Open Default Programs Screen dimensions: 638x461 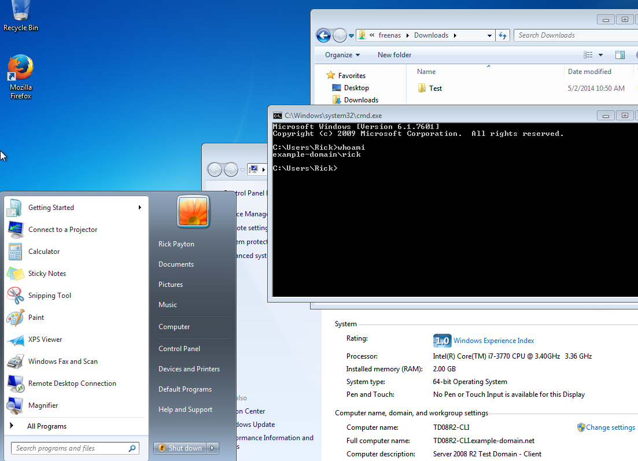tap(185, 389)
